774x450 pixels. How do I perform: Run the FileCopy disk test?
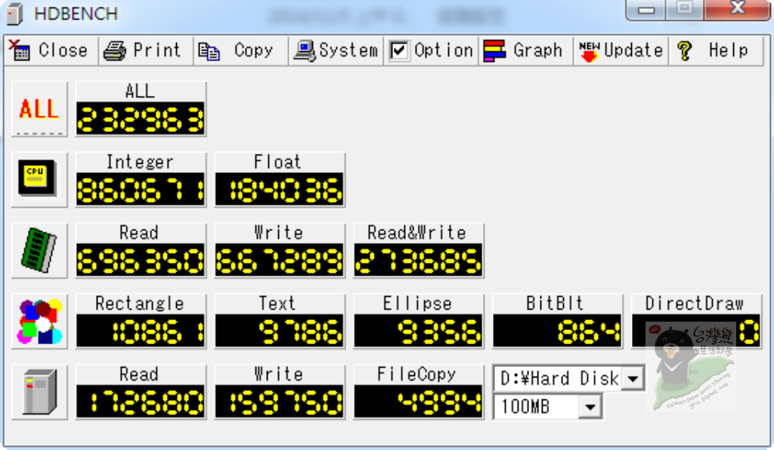tap(419, 392)
